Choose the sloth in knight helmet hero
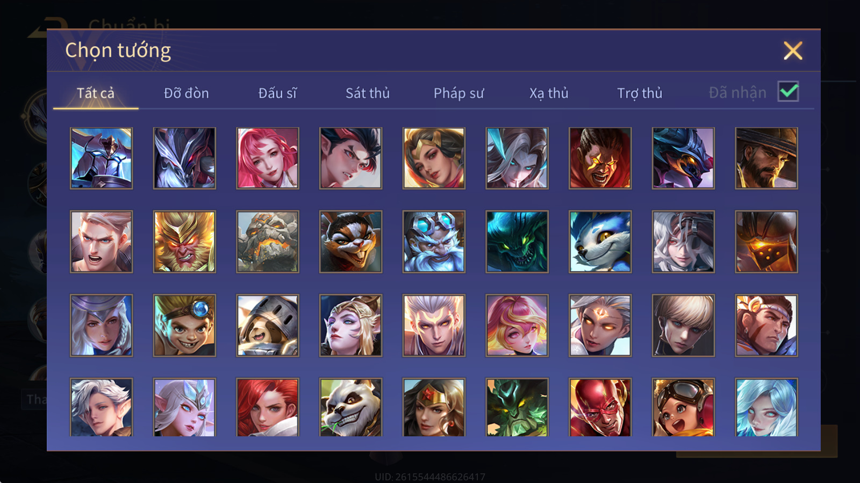The width and height of the screenshot is (860, 483). 268,325
